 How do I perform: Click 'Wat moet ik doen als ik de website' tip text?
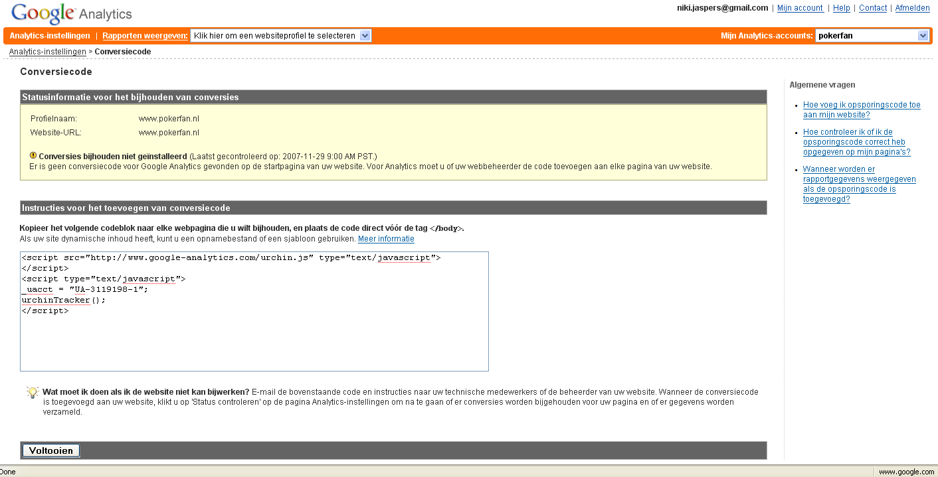[x=146, y=392]
